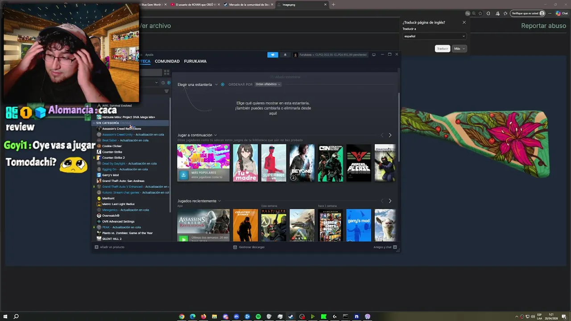This screenshot has height=321, width=571.
Task: Open the browser Chat copilot icon
Action: (x=561, y=13)
